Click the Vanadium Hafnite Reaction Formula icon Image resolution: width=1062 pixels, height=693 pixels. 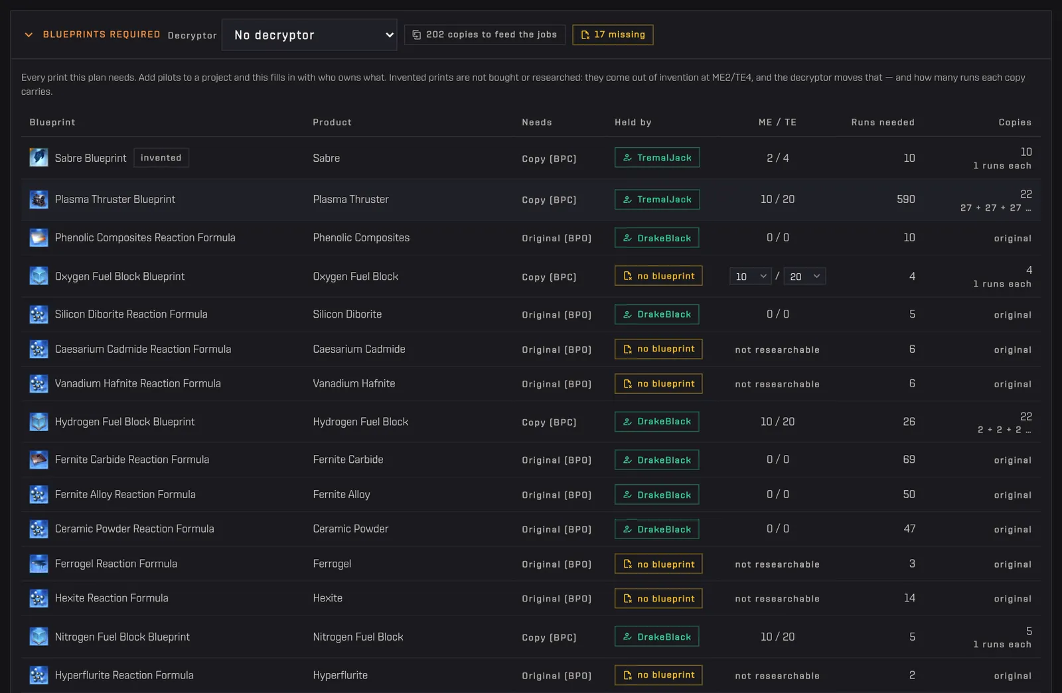(38, 383)
